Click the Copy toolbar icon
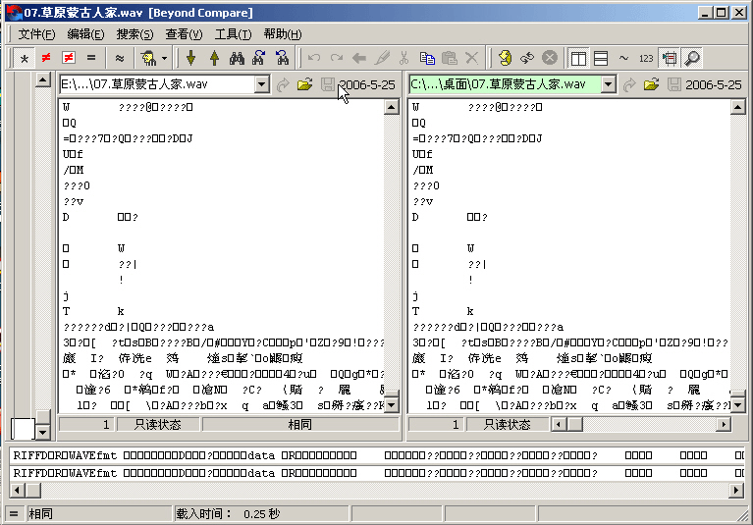 click(x=427, y=58)
